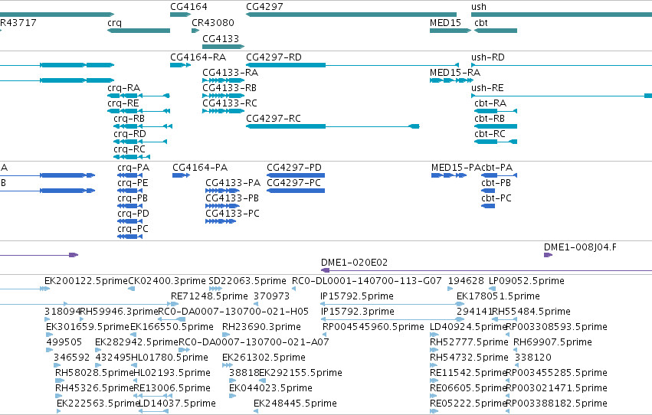The image size is (652, 415).
Task: Click protein CG4164-PA
Action: (200, 168)
